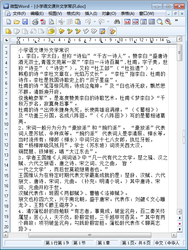Viewport: 188px width, 250px height.
Task: Go to next tracked change
Action: 78,31
